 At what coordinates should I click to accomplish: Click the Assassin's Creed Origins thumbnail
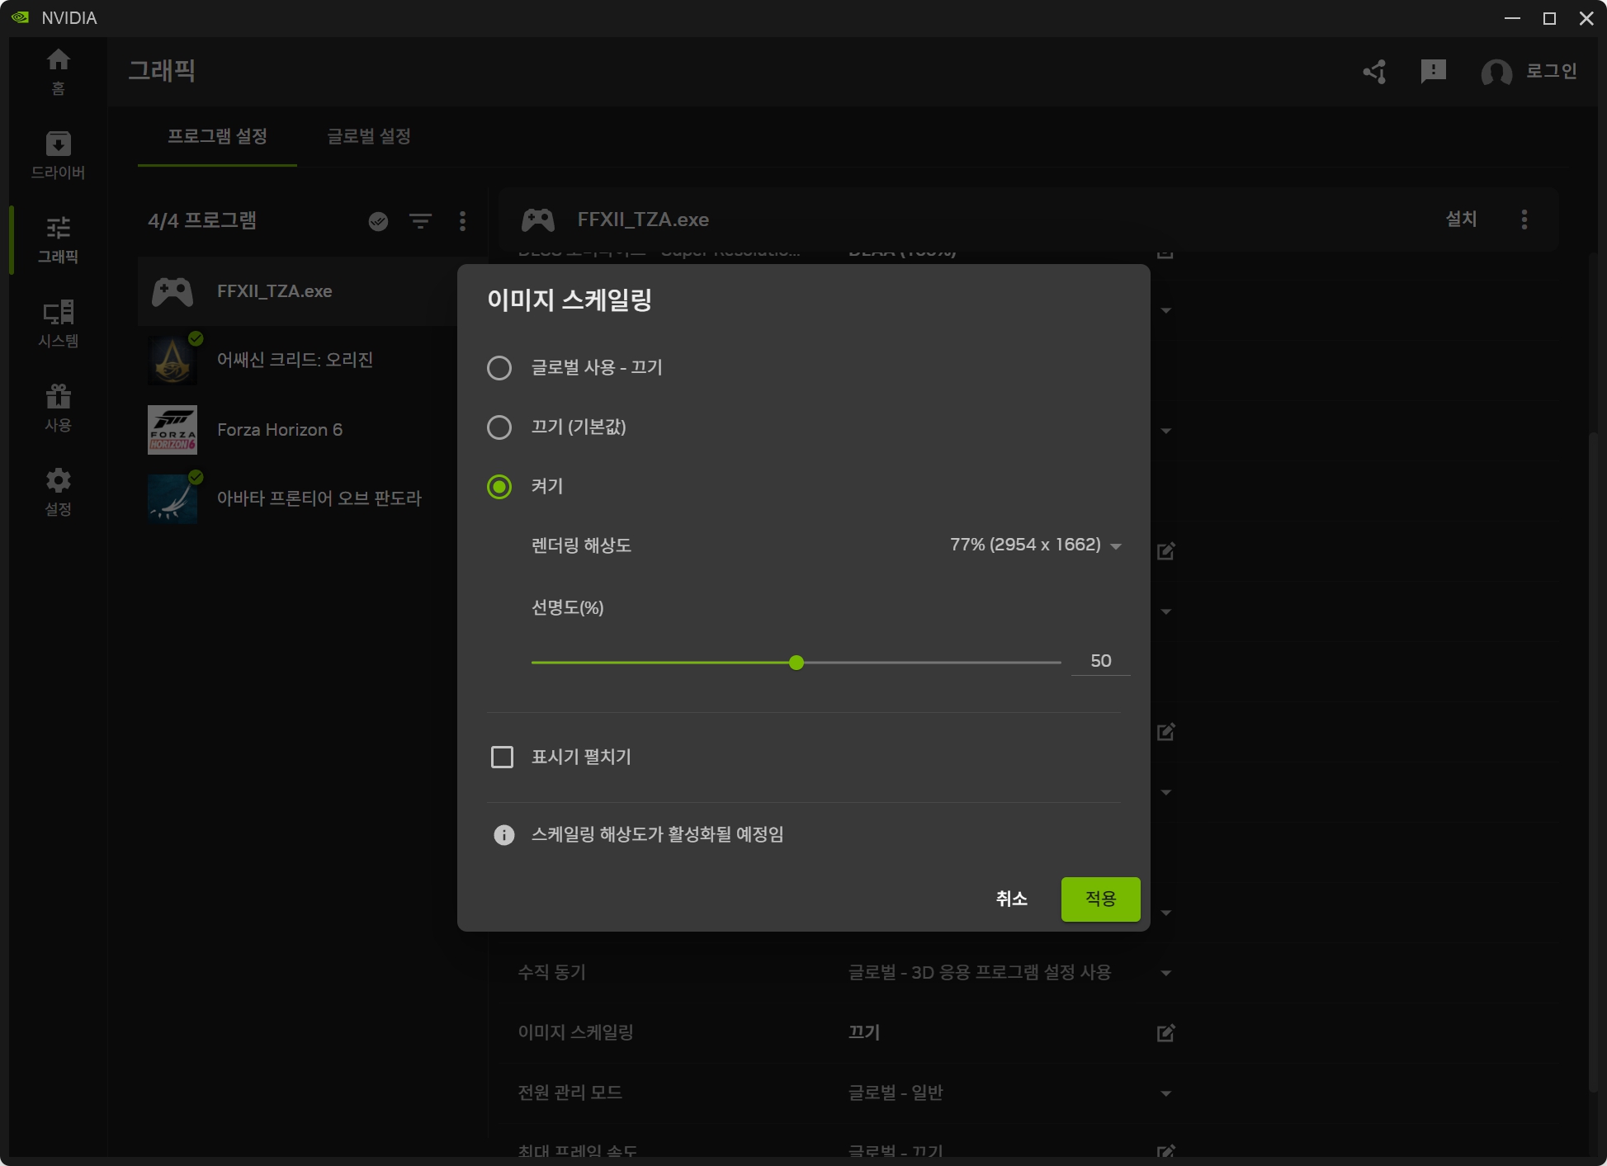(173, 361)
